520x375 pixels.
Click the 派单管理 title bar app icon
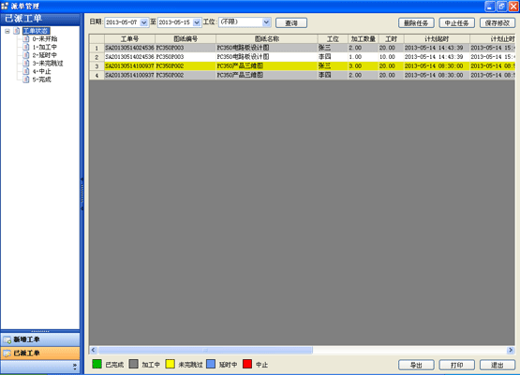coord(5,6)
